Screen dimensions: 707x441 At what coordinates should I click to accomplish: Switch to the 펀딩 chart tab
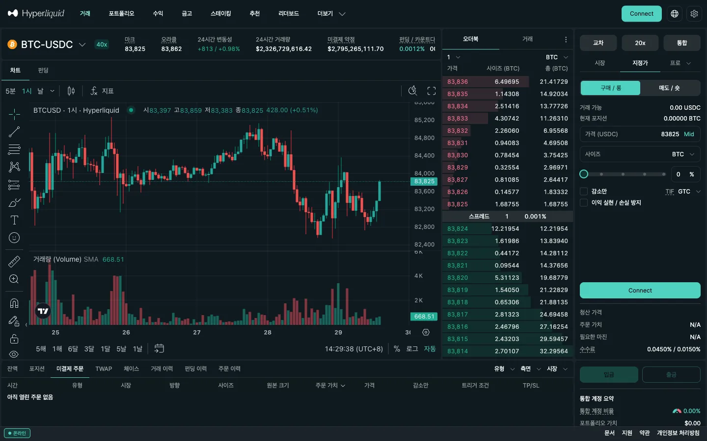43,71
